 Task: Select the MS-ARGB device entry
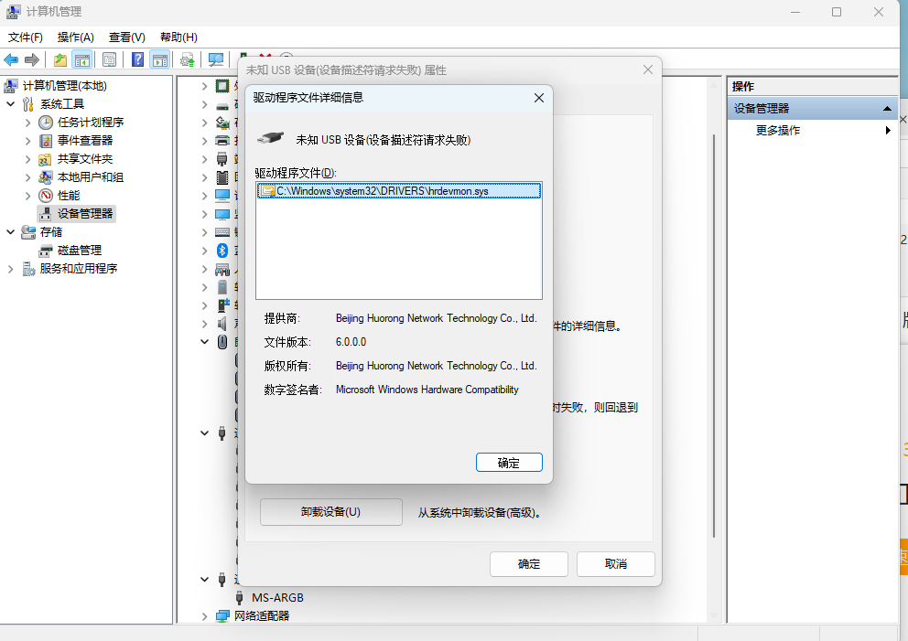(277, 597)
